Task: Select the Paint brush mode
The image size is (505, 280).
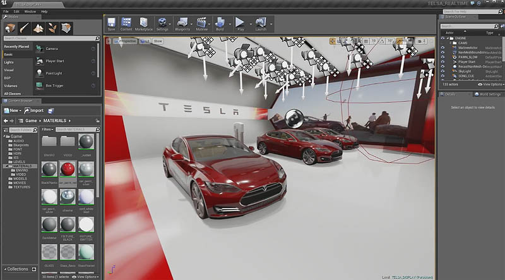Action: click(25, 28)
